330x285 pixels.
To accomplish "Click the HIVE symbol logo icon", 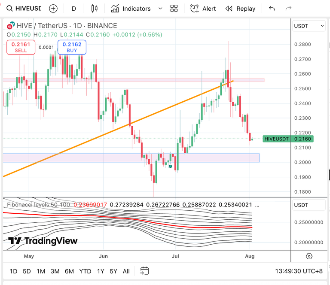I will [x=10, y=25].
